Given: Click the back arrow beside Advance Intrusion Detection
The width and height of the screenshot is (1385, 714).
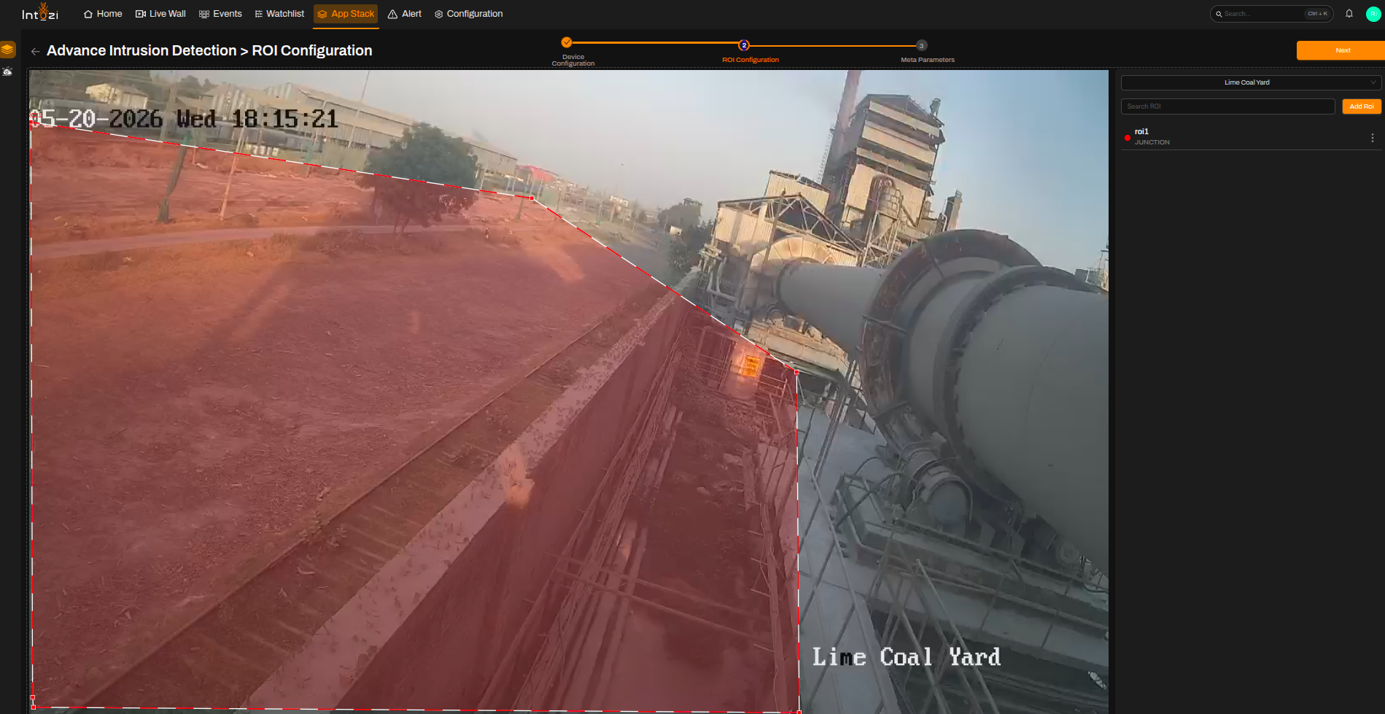Looking at the screenshot, I should tap(35, 51).
